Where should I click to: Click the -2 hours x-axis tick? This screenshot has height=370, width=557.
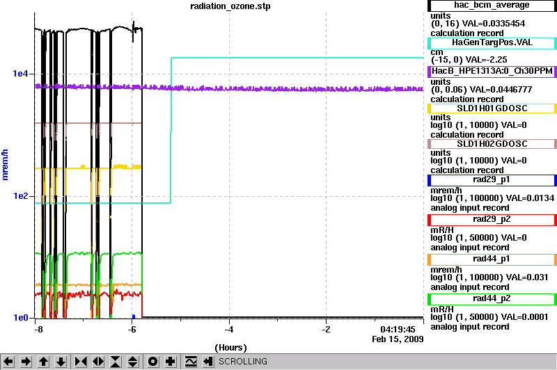click(x=326, y=330)
